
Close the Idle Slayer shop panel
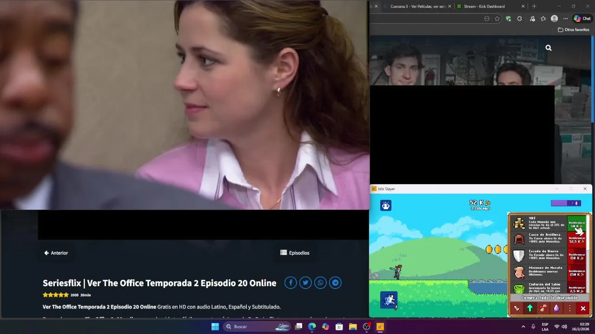583,308
